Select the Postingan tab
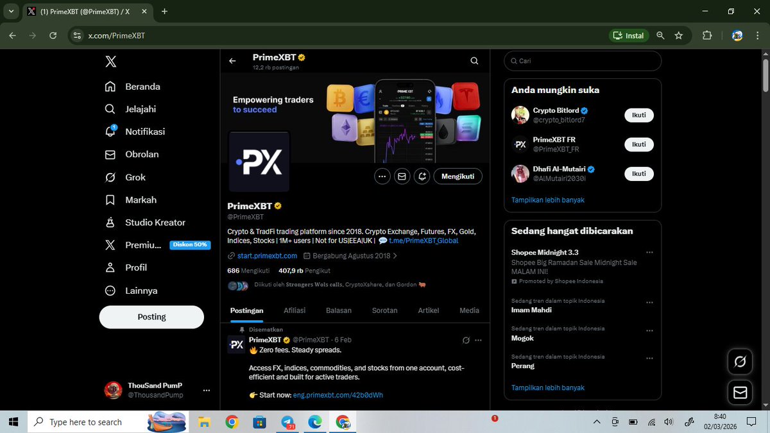 (x=247, y=310)
